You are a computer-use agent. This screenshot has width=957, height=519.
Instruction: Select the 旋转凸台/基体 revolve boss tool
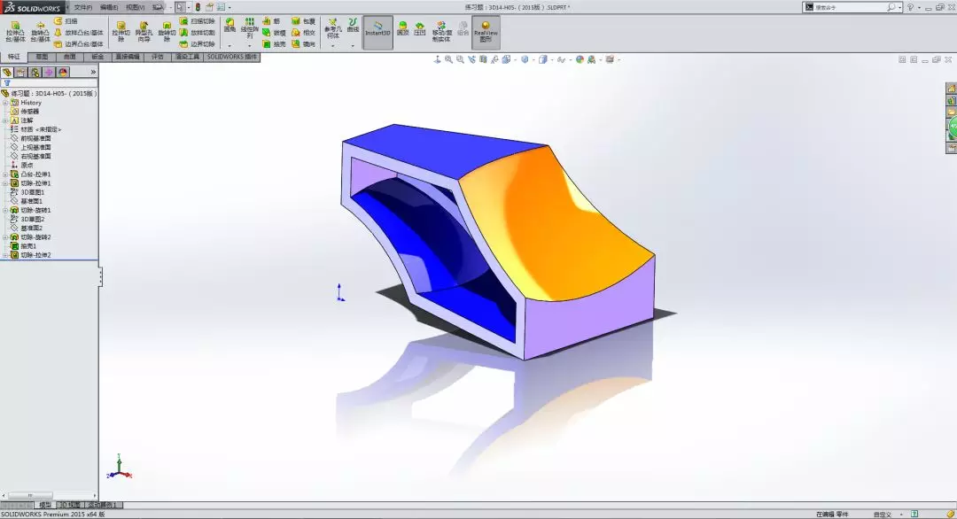coord(40,32)
